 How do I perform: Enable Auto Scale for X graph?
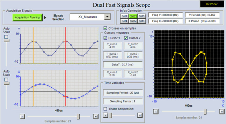tap(6, 79)
